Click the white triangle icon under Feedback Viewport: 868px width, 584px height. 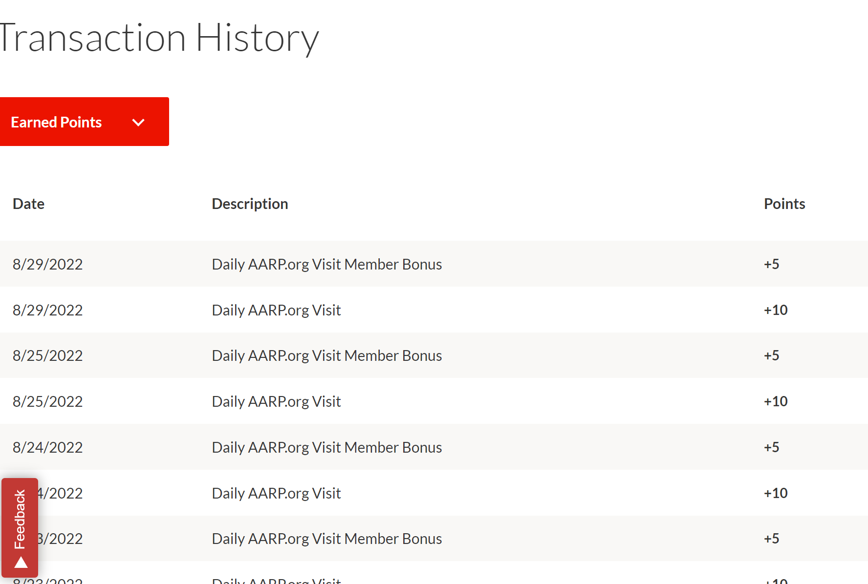[21, 563]
